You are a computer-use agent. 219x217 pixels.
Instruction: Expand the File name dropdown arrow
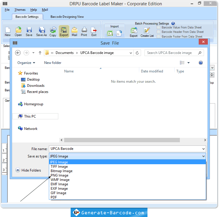pyautogui.click(x=203, y=149)
